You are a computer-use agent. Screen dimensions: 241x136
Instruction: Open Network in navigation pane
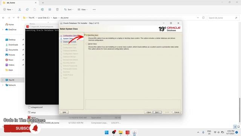(x=11, y=85)
